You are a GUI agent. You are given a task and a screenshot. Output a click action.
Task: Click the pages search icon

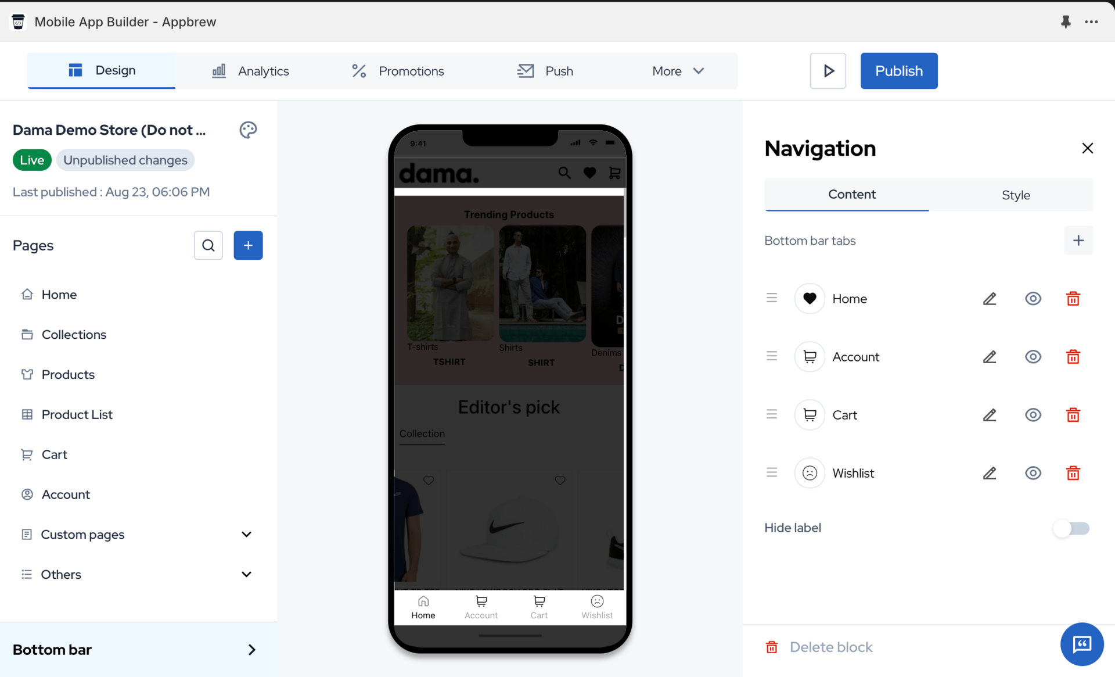click(x=208, y=245)
